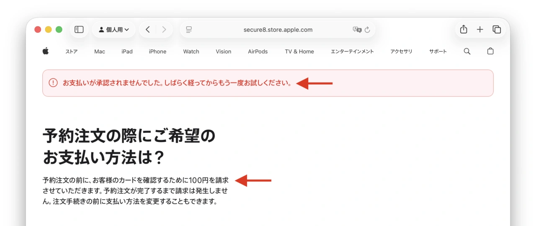The height and width of the screenshot is (226, 536).
Task: Open the shopping bag icon
Action: pyautogui.click(x=490, y=51)
